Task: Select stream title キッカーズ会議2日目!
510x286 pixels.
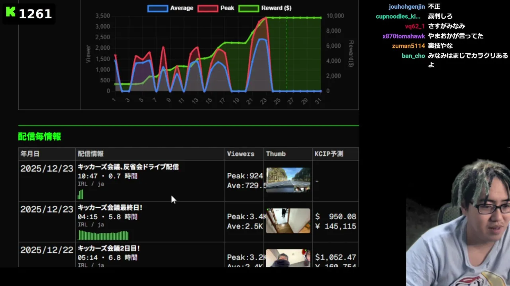Action: (109, 248)
